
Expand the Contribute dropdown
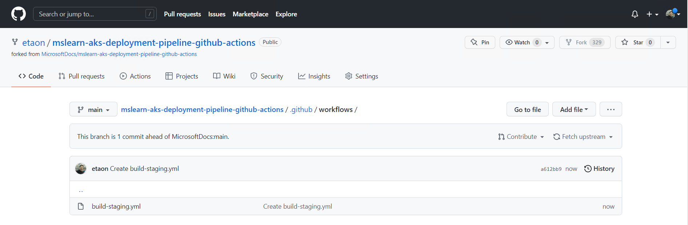tap(521, 137)
